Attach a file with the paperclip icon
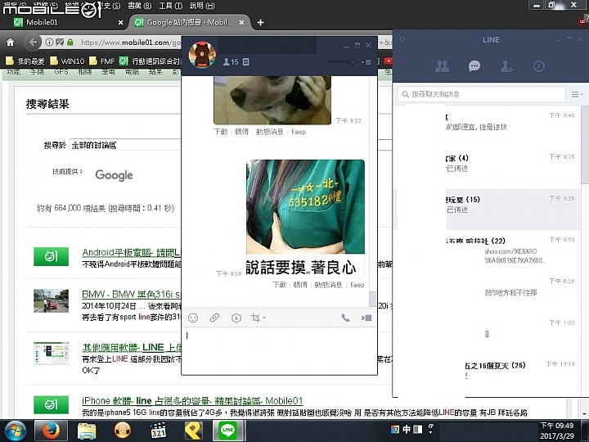The image size is (589, 442). tap(214, 318)
